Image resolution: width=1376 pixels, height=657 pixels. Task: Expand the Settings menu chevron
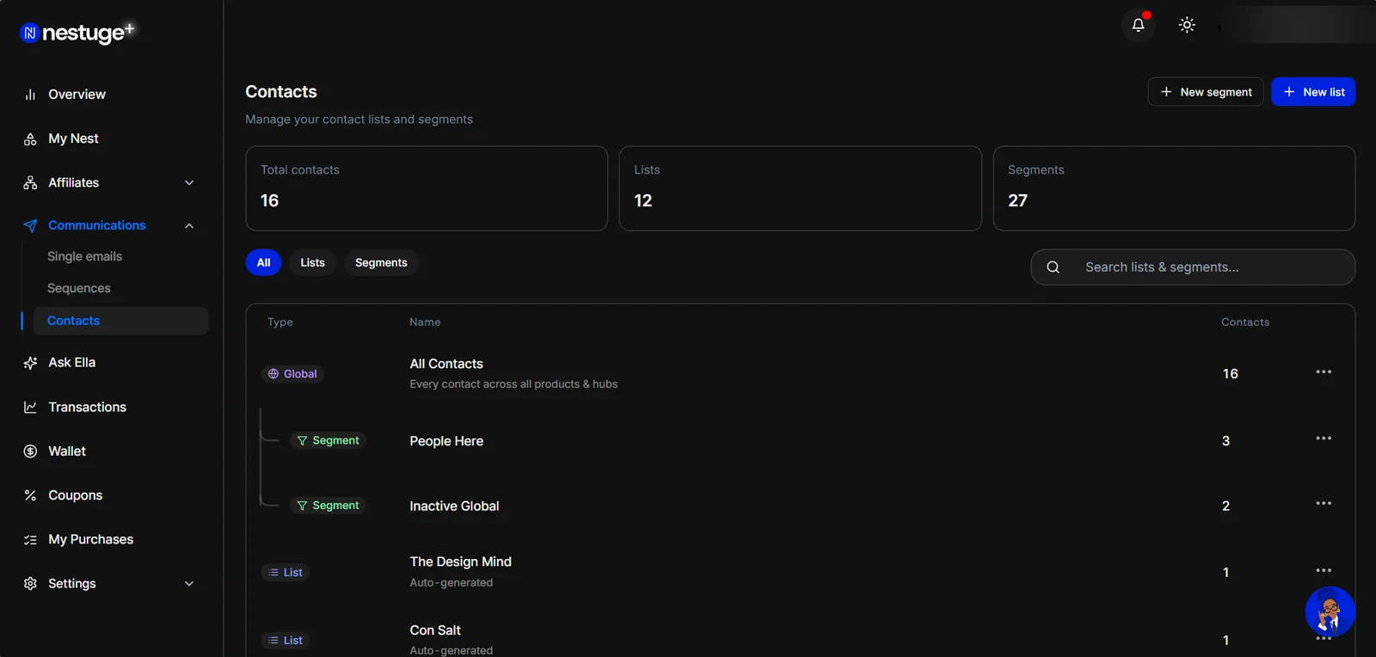click(189, 584)
